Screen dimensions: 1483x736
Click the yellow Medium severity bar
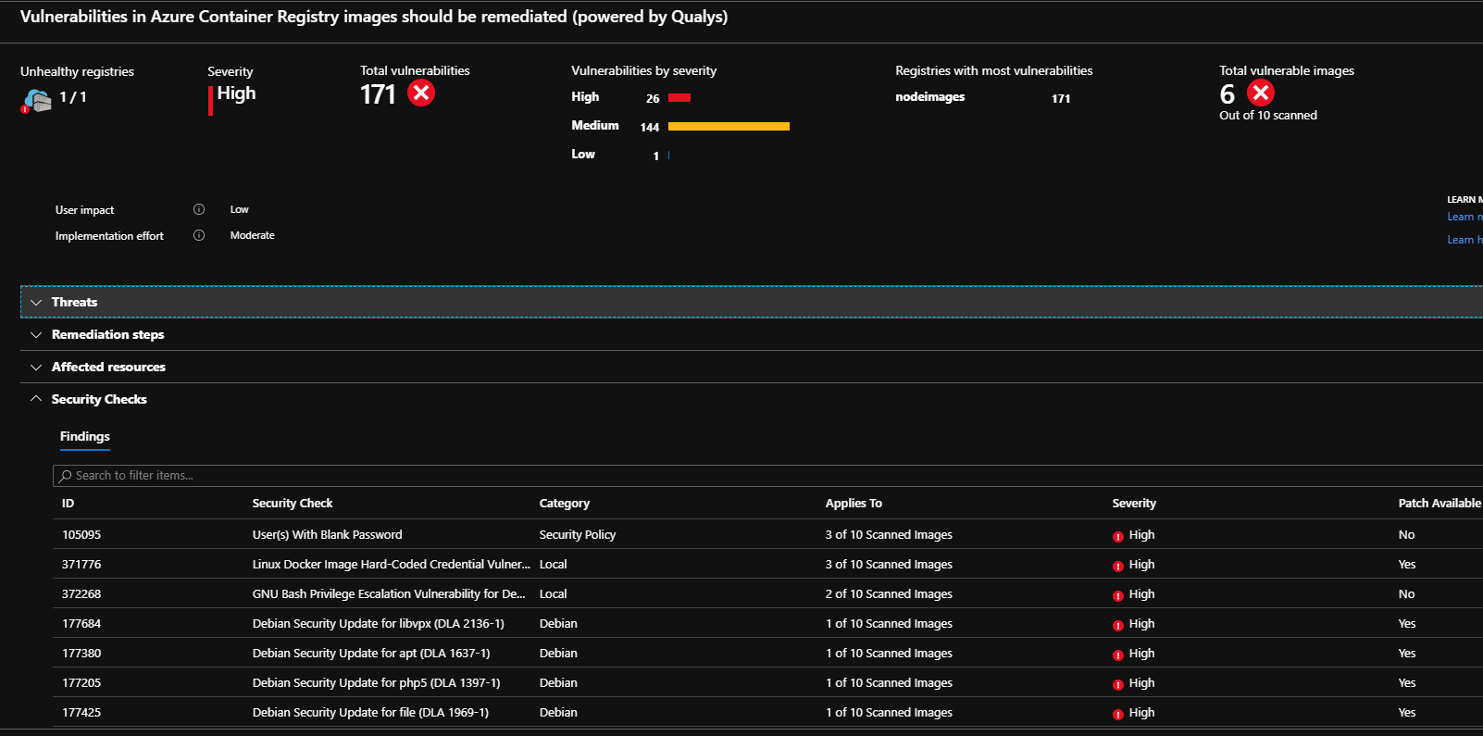tap(729, 126)
